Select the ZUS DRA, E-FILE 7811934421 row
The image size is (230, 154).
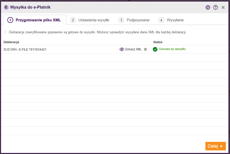click(115, 49)
